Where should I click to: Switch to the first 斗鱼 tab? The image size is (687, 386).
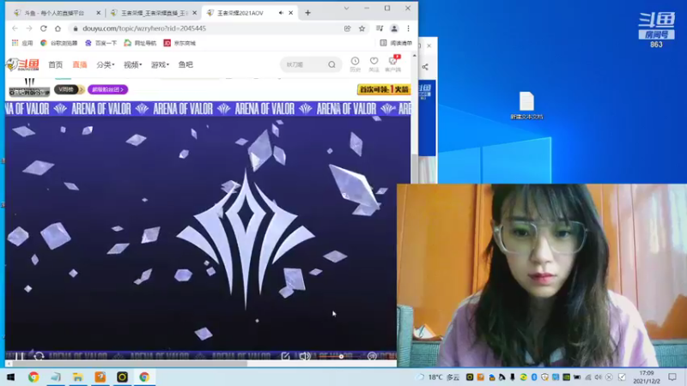click(56, 13)
